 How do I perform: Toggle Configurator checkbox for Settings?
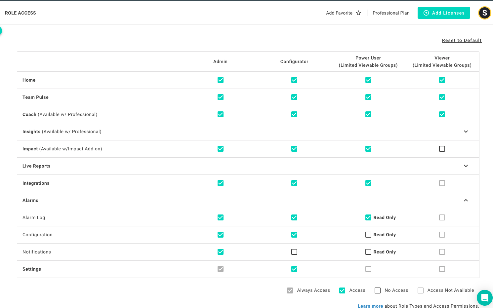294,269
